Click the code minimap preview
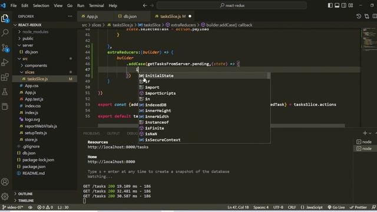 [x=369, y=39]
